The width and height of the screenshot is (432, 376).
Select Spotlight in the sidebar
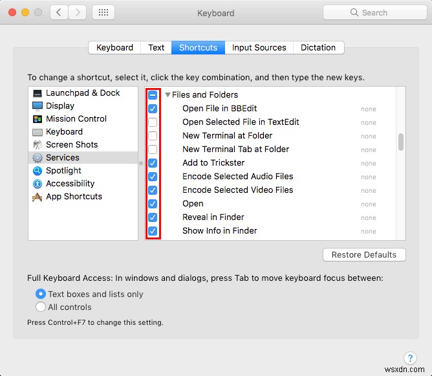pos(83,171)
